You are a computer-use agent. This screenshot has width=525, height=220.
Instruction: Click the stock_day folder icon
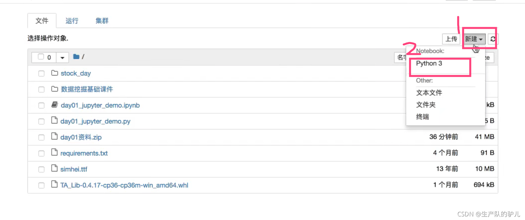pos(54,73)
